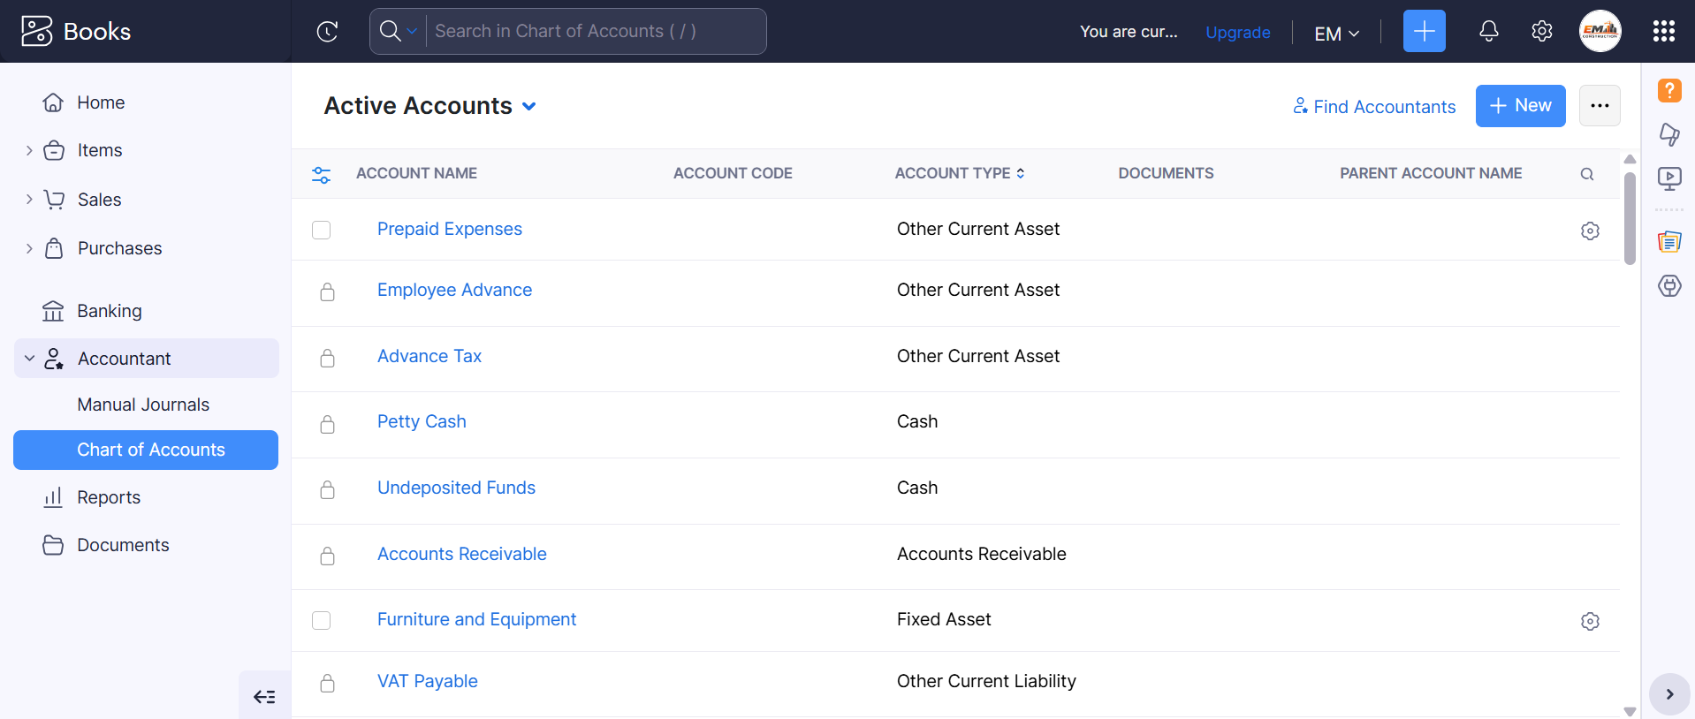
Task: Open column customization icon
Action: tap(322, 175)
